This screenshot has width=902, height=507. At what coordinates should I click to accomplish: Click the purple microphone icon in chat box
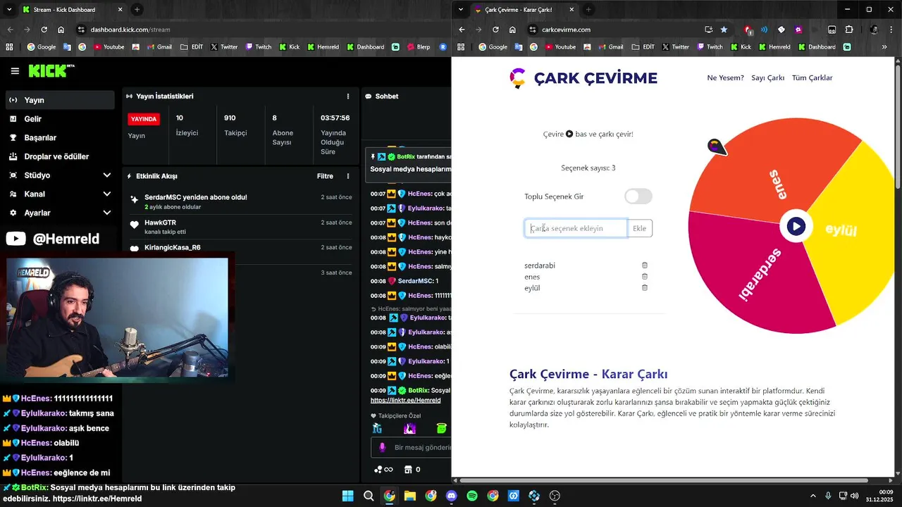pyautogui.click(x=383, y=447)
